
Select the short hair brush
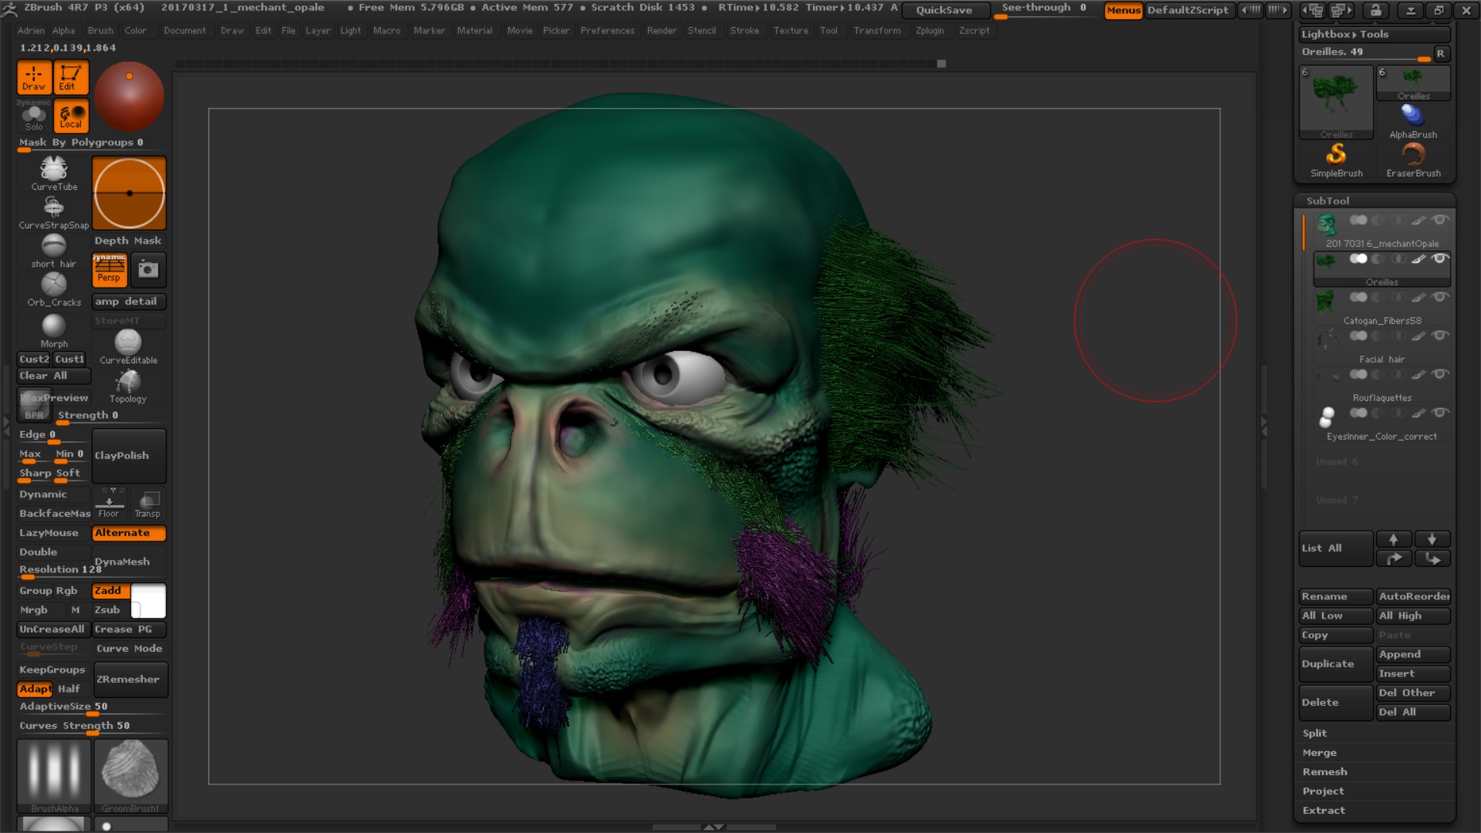point(54,251)
